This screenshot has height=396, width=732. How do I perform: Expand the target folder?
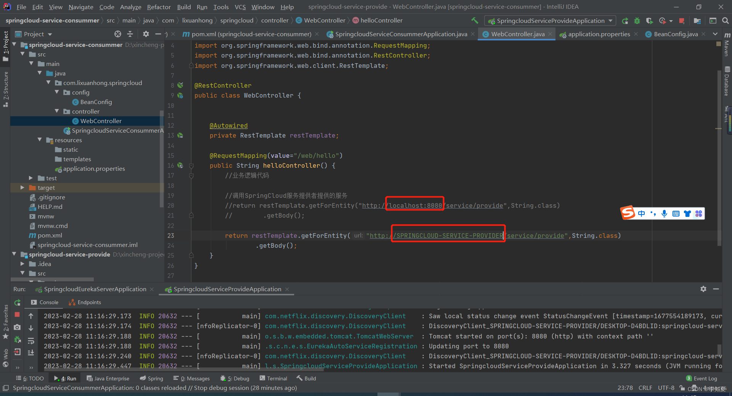tap(22, 188)
